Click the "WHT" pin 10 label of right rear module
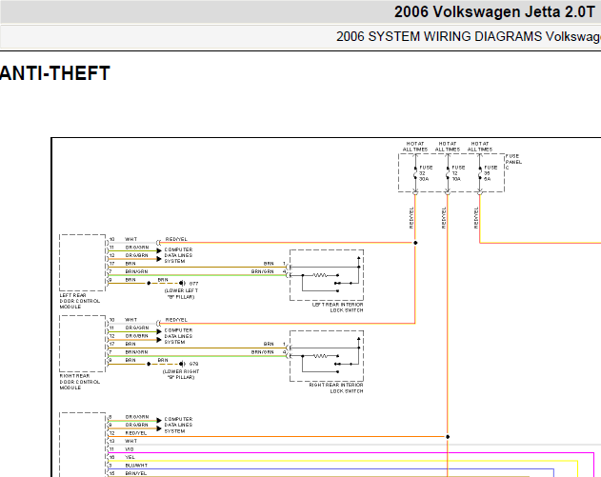Image resolution: width=601 pixels, height=477 pixels. tap(130, 320)
